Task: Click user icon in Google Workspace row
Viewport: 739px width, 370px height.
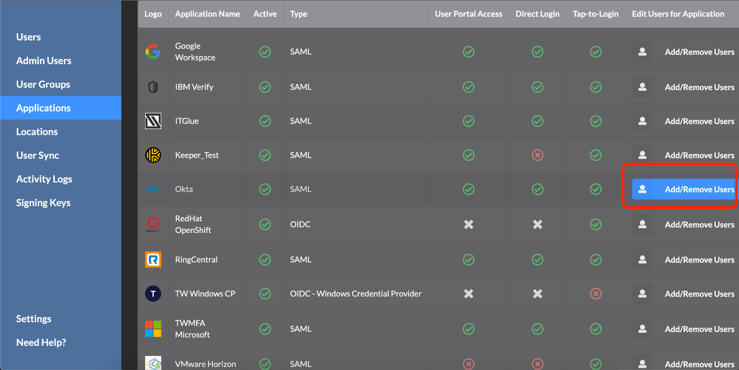Action: (642, 52)
